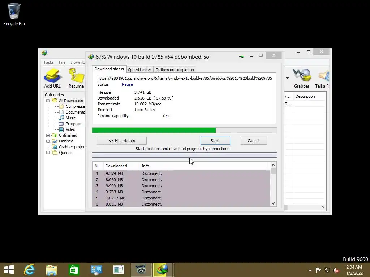Select the All Downloads category
This screenshot has height=277, width=370.
pos(71,101)
